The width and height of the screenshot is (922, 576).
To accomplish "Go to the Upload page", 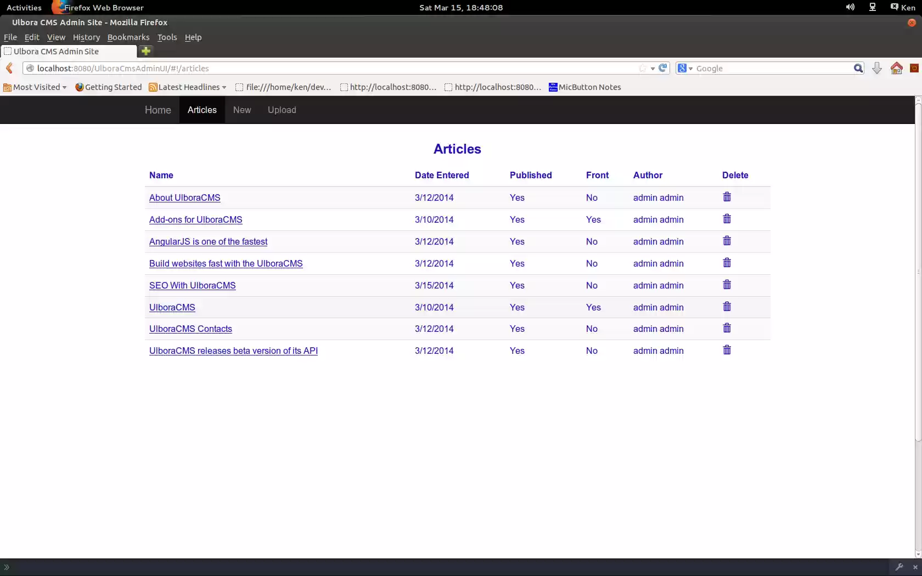I will pyautogui.click(x=282, y=110).
